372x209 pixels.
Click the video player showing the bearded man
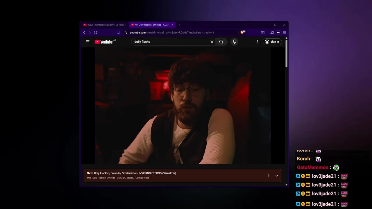point(183,106)
